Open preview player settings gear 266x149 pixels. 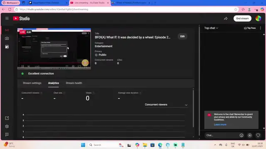[x=73, y=66]
